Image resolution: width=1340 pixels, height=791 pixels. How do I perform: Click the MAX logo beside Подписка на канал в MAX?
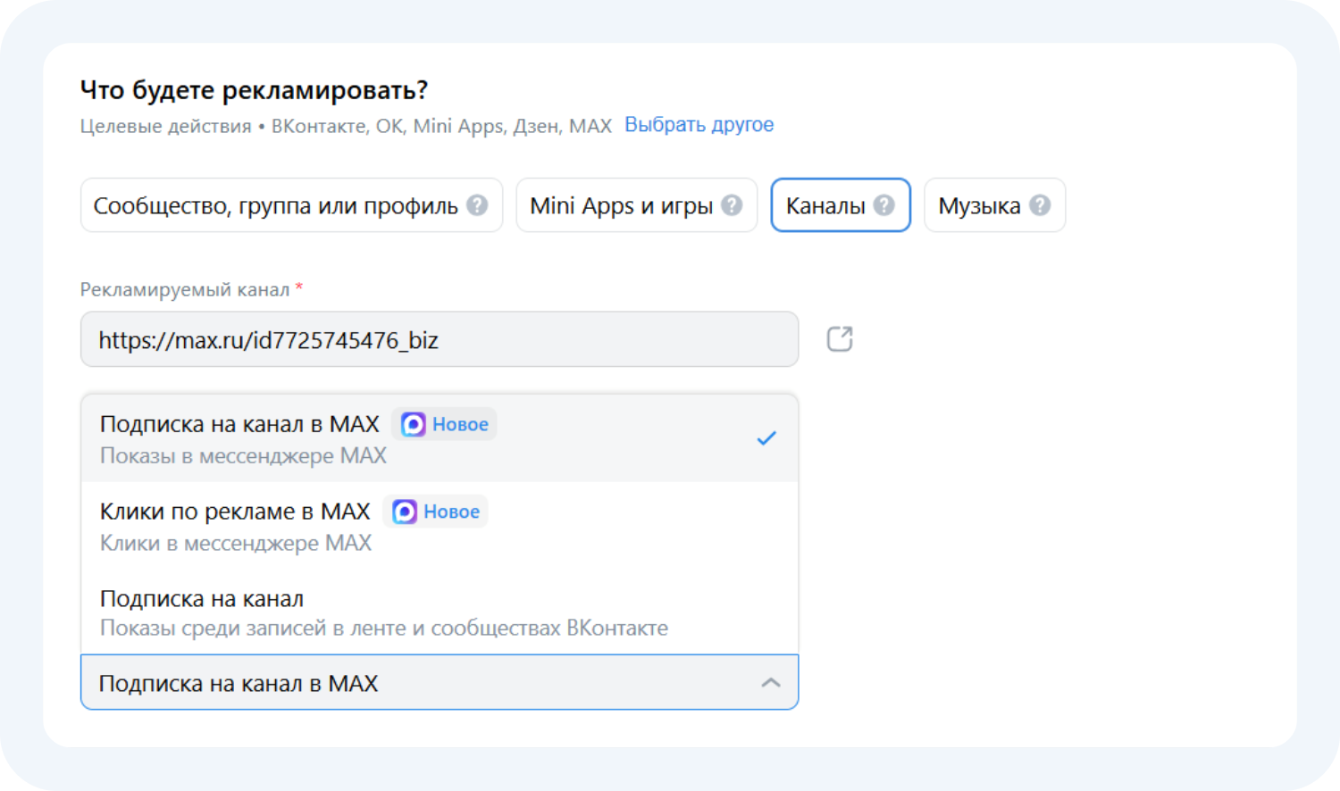(x=413, y=424)
